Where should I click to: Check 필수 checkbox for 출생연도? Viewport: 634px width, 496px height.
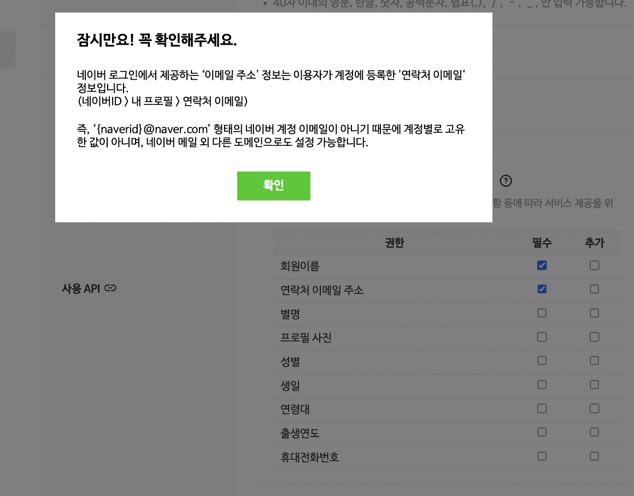pos(542,432)
